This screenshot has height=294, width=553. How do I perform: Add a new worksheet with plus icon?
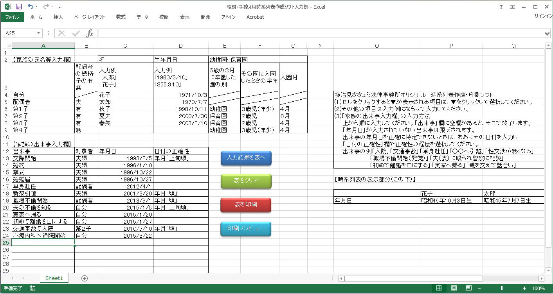coord(84,278)
